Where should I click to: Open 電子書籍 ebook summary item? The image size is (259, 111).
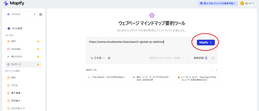pyautogui.click(x=23, y=93)
